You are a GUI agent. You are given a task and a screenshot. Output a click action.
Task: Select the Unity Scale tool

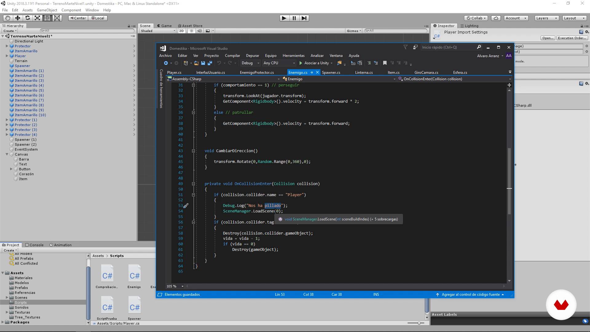coord(37,18)
